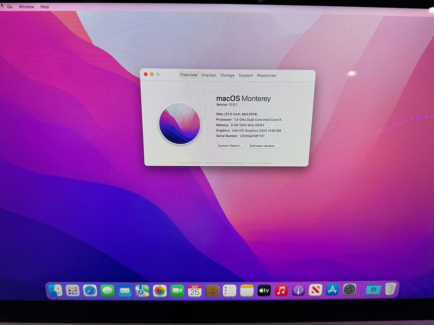Open the Photos app in Dock
The height and width of the screenshot is (325, 434).
click(160, 291)
